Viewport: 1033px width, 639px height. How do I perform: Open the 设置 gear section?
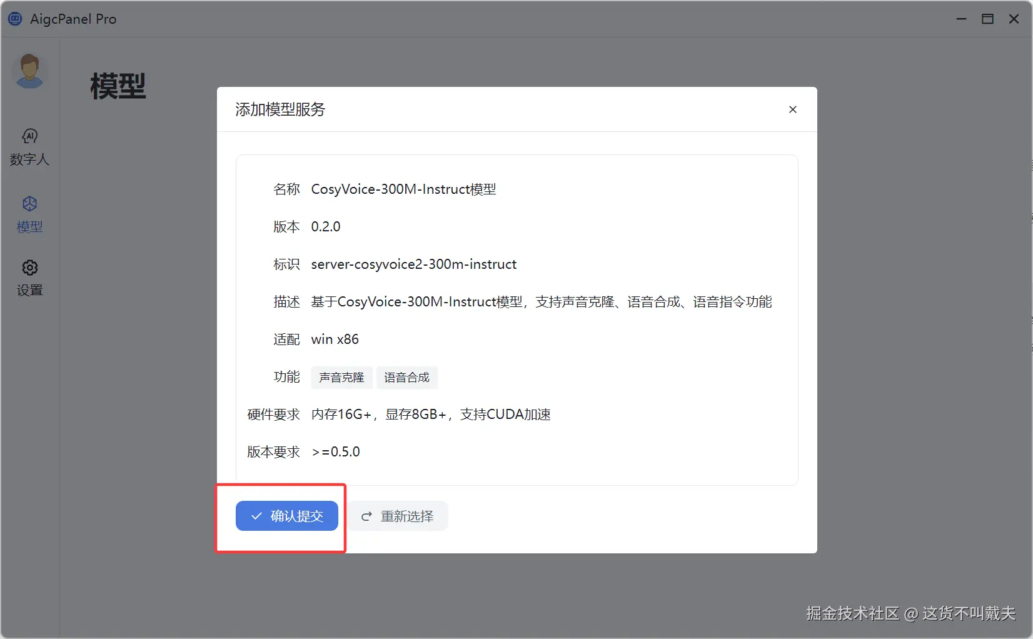click(29, 278)
